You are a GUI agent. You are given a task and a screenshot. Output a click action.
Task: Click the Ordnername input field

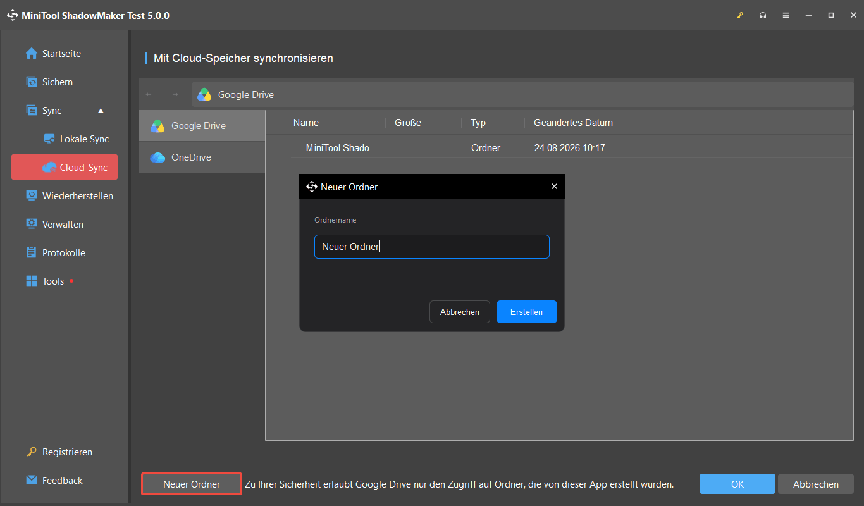[432, 247]
